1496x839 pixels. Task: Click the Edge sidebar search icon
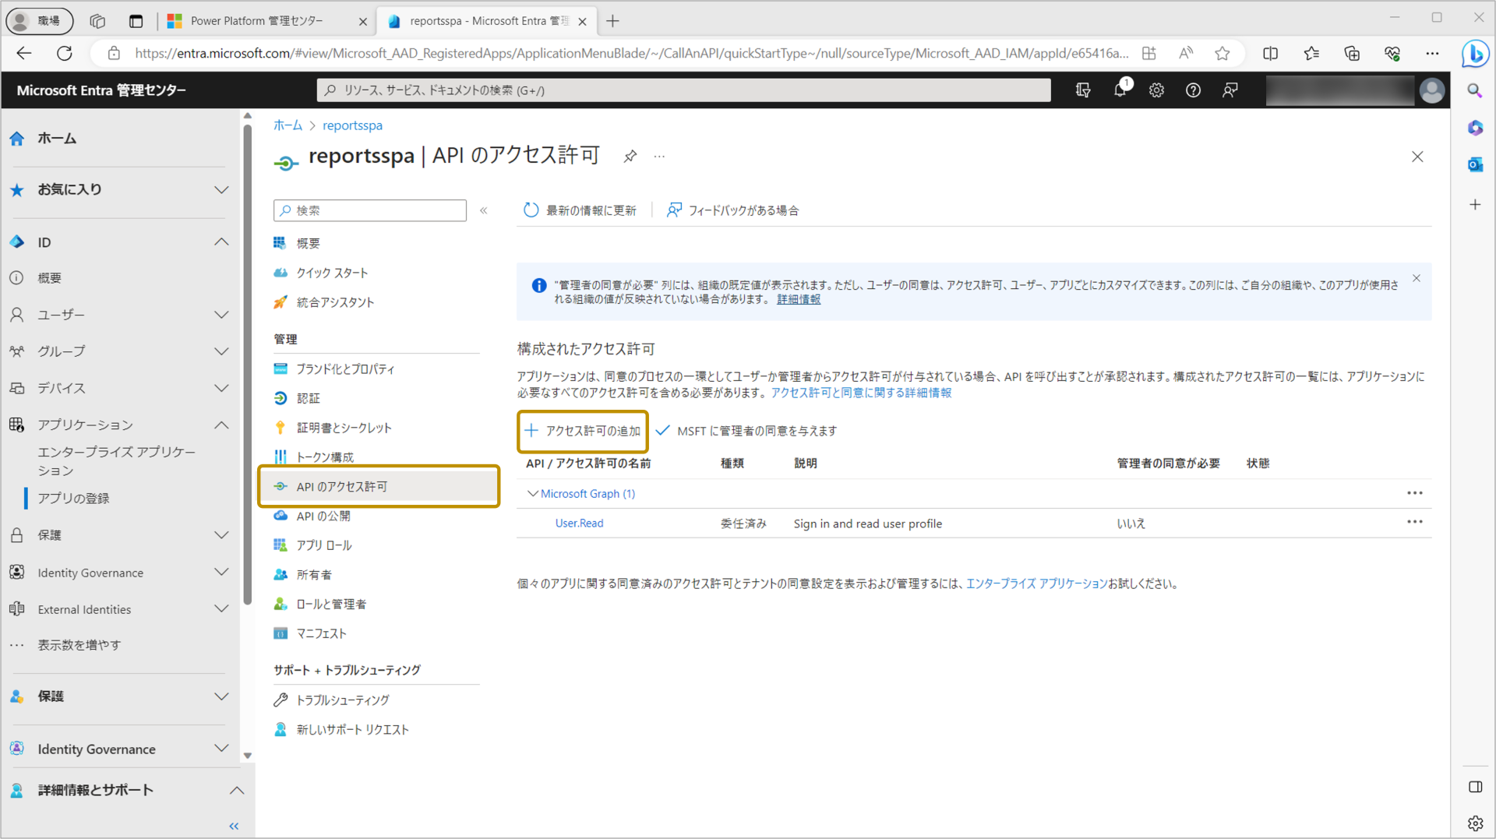tap(1475, 91)
